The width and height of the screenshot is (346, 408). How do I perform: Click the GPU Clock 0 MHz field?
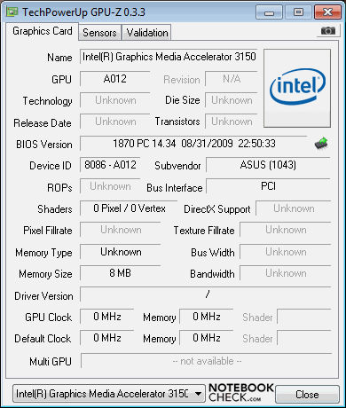pyautogui.click(x=107, y=317)
